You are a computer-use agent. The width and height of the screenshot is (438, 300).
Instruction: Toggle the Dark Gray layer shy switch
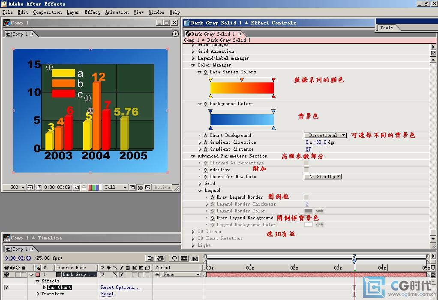(102, 275)
